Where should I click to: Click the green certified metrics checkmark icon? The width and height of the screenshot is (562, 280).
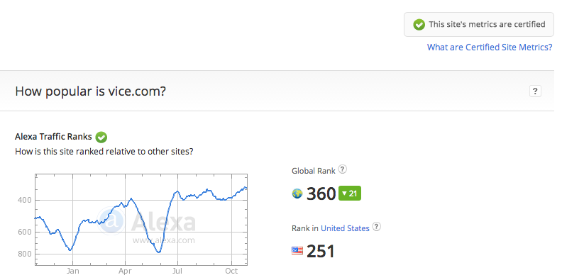tap(419, 25)
